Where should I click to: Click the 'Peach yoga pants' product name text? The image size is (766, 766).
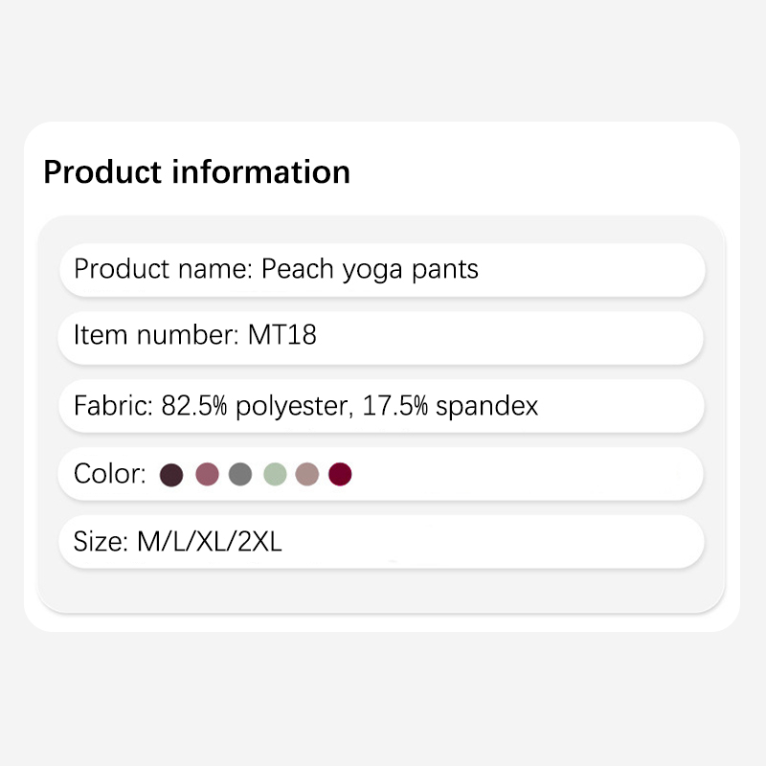[x=370, y=269]
